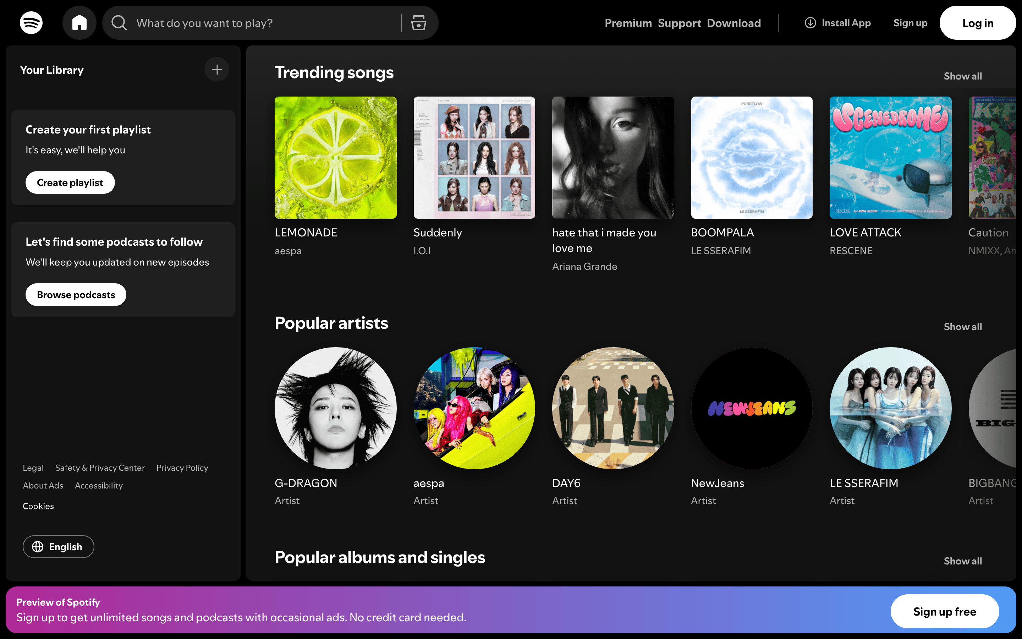Open the Caution cover art
Screen dimensions: 1022x639
click(992, 158)
